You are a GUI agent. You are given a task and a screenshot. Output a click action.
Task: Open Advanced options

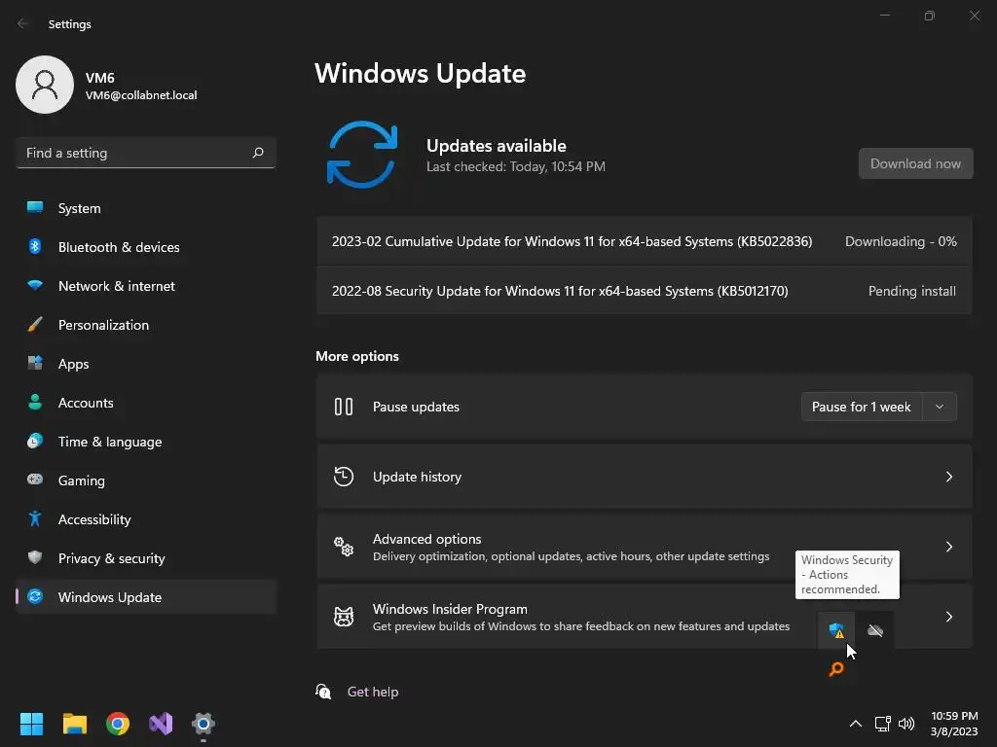click(645, 547)
